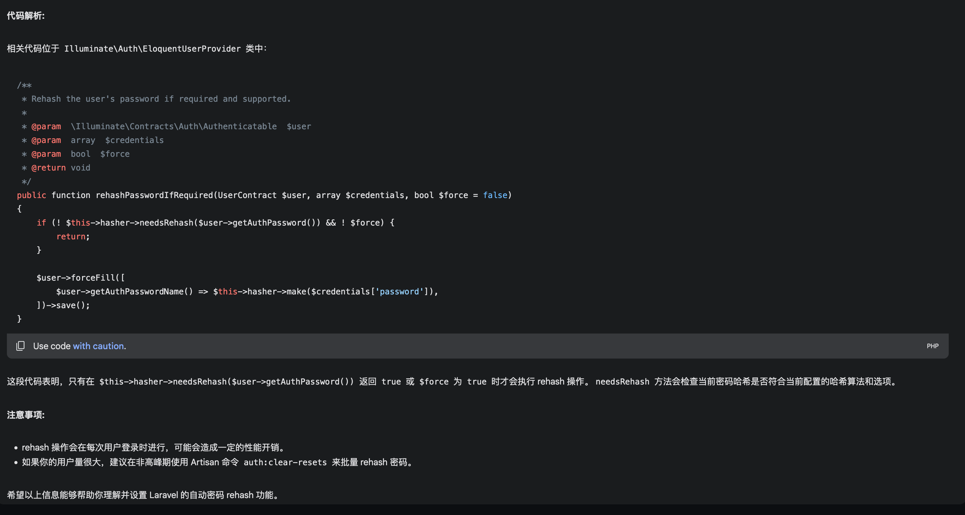Click Illuminate\Auth\EloquentUserProvider class name text
965x515 pixels.
pyautogui.click(x=152, y=49)
